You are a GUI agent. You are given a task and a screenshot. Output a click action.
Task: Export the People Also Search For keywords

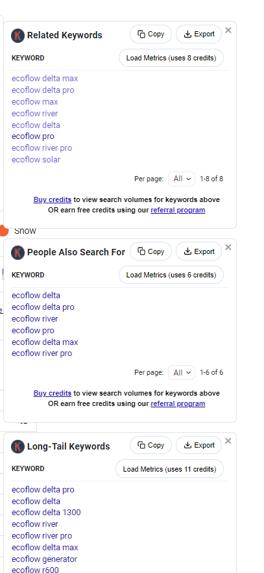[198, 251]
